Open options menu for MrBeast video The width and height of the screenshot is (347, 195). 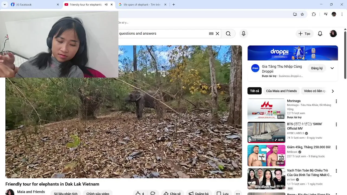point(336,148)
